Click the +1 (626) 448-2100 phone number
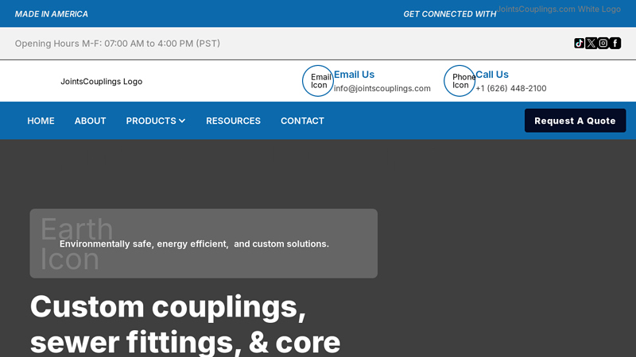Screen dimensions: 636x357 coord(510,88)
